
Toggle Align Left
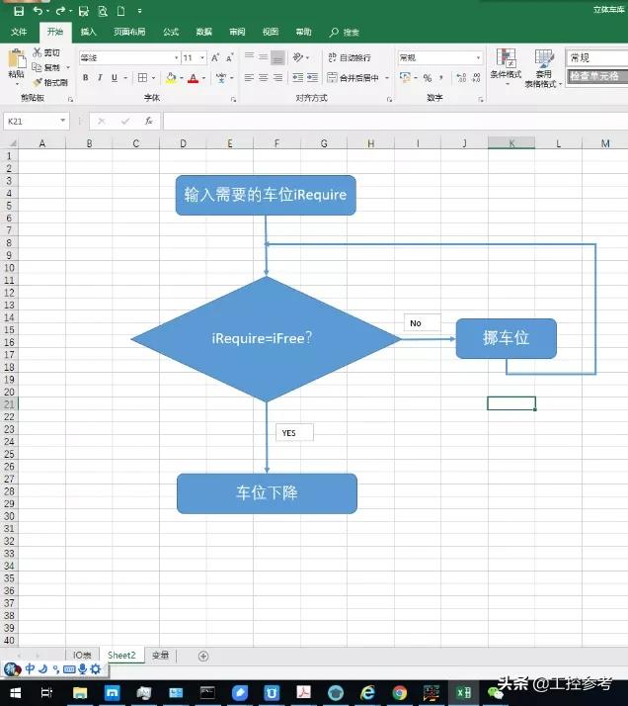coord(249,78)
